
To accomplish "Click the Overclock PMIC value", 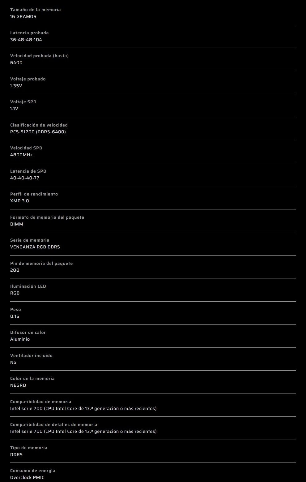I will 27,477.
